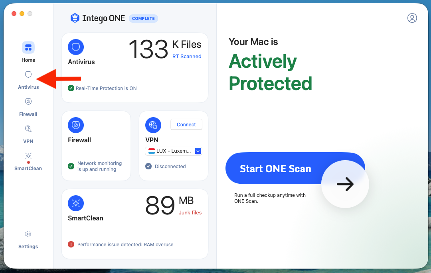Switch to the Firewall sidebar section
The image size is (431, 273).
tap(28, 114)
